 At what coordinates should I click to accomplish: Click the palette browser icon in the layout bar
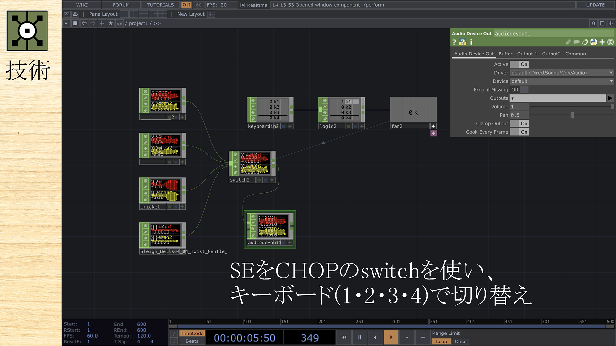point(75,14)
